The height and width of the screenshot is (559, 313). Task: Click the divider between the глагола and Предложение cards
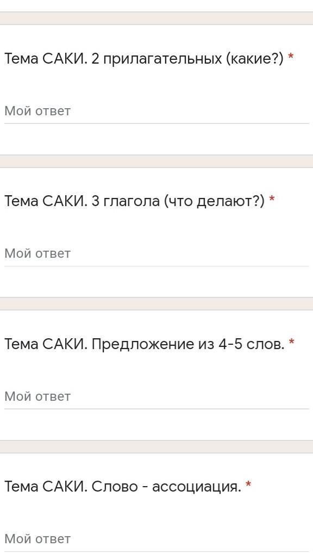(x=156, y=304)
